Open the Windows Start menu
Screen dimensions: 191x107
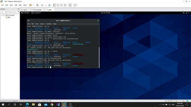point(3,104)
